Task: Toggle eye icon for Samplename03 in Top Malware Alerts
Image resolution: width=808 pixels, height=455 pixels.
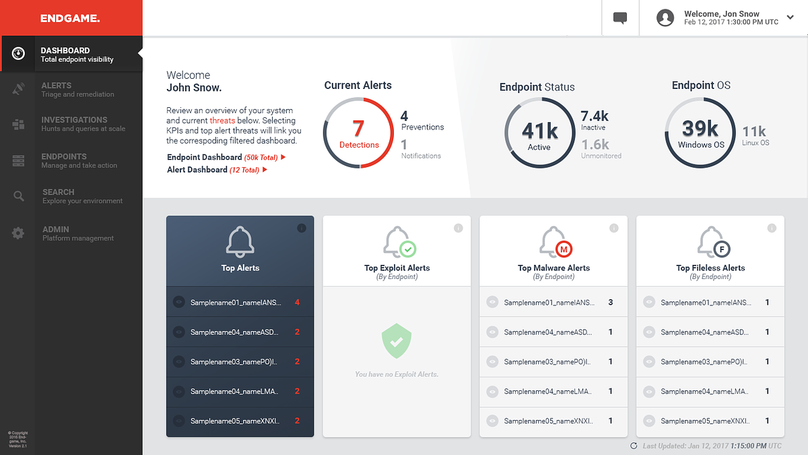Action: [x=492, y=362]
